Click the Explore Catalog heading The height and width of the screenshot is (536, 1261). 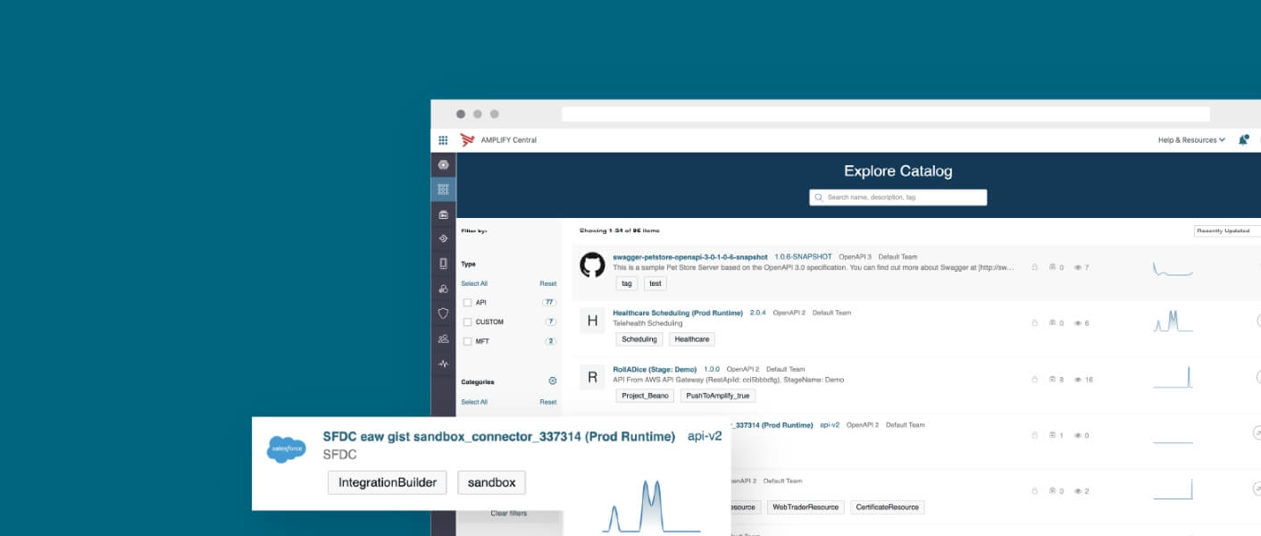[x=898, y=171]
